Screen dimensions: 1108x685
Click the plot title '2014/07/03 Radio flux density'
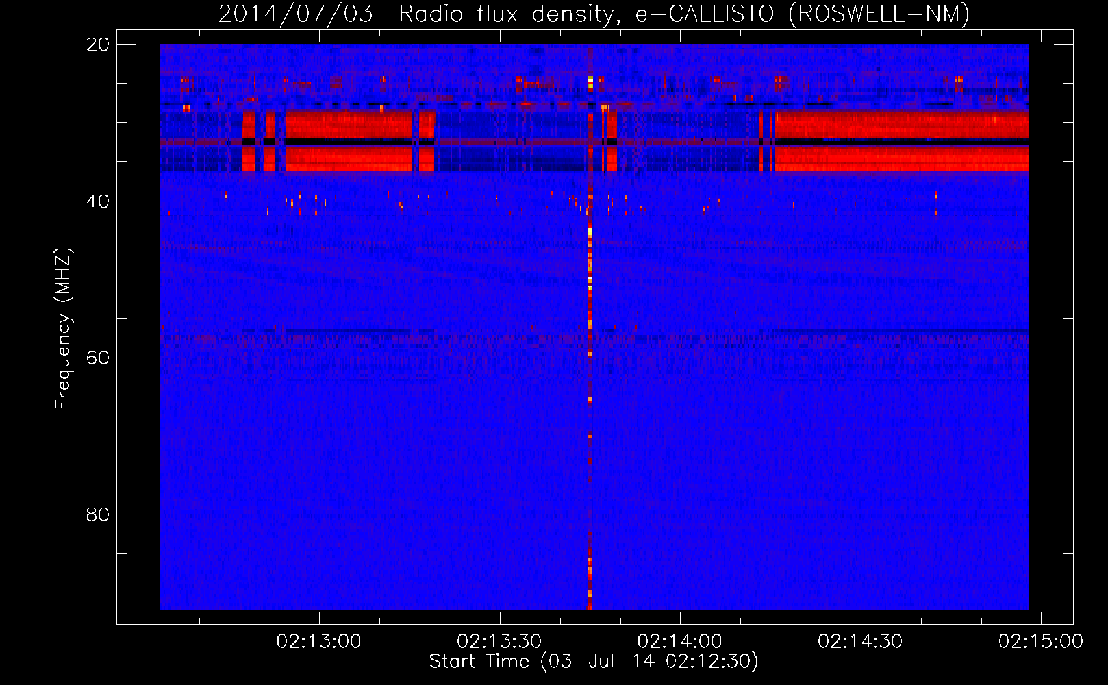coord(419,14)
